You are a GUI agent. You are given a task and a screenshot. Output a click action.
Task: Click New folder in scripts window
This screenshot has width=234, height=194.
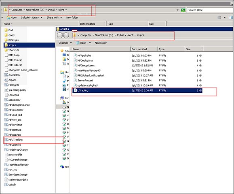101,43
